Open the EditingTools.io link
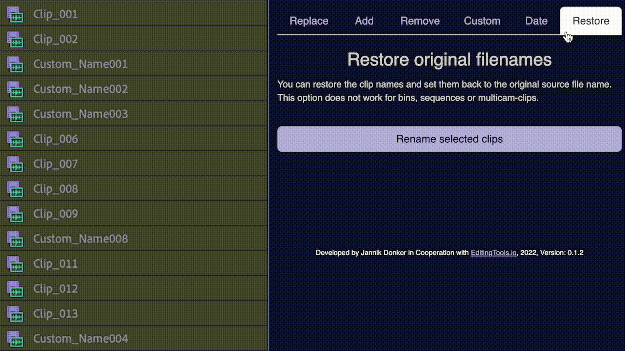 point(493,253)
